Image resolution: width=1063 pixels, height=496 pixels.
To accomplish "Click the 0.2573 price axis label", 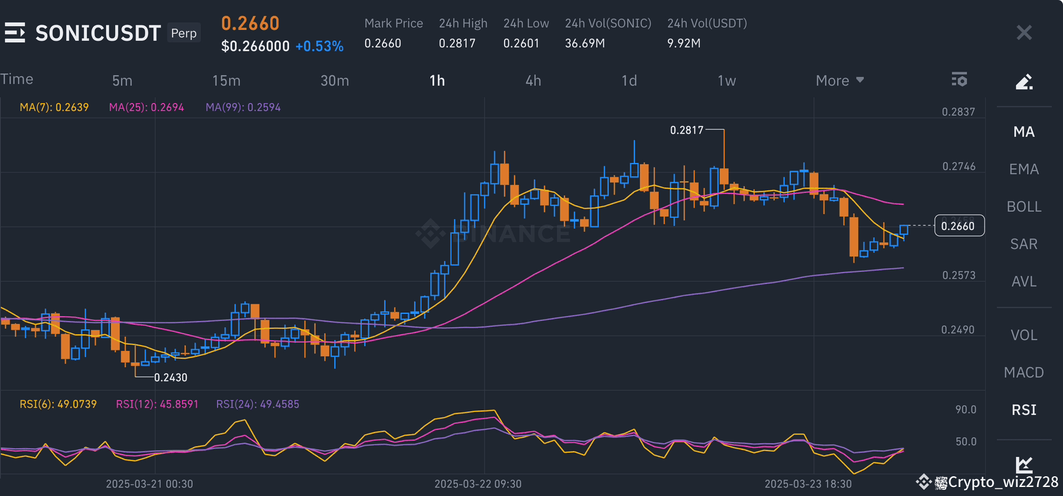I will tap(959, 276).
